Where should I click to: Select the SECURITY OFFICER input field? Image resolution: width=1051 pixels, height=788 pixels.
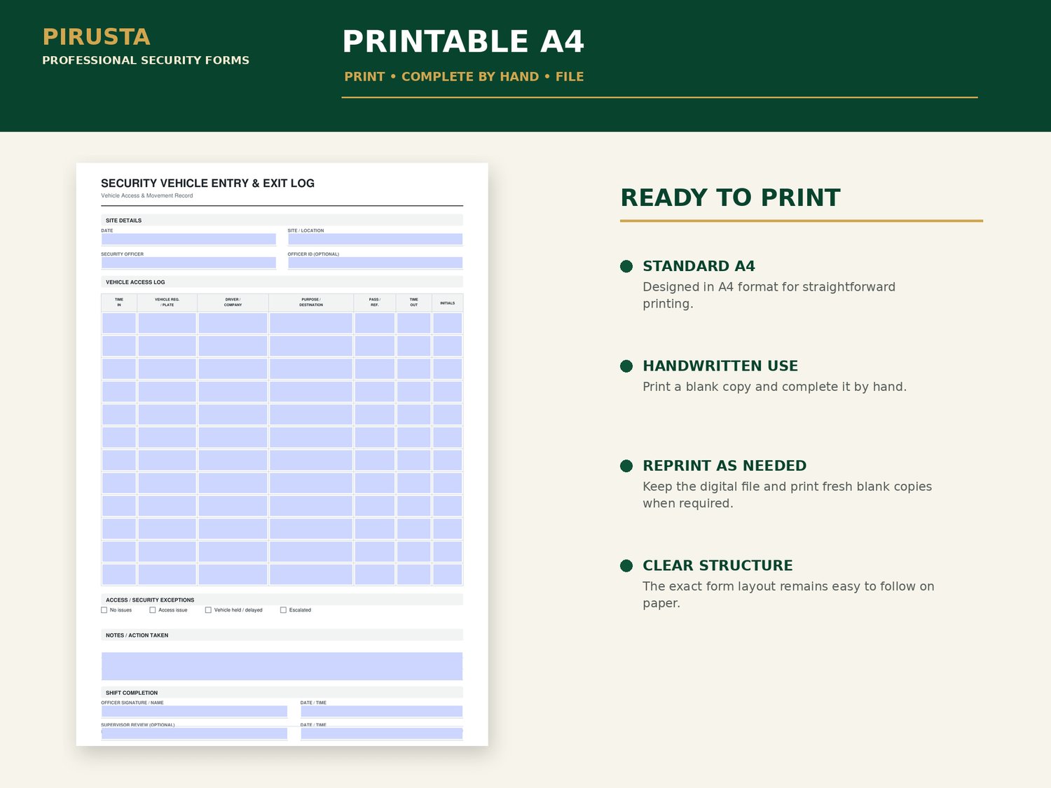pos(188,263)
